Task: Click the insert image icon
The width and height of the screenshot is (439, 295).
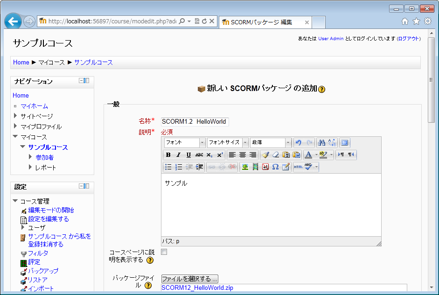Action: 245,167
